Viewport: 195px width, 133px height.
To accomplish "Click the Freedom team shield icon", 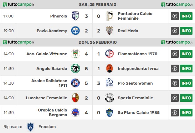I will tap(30, 127).
